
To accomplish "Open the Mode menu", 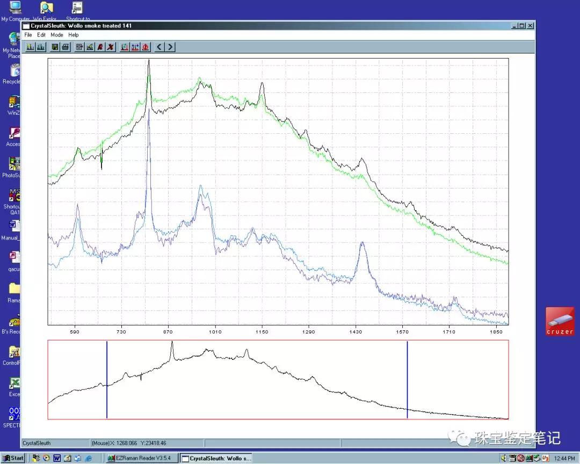I will (56, 35).
